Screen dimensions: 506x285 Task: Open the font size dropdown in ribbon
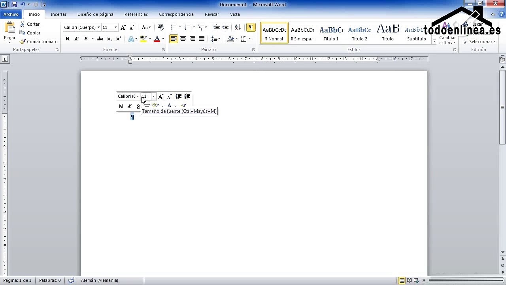coord(115,27)
